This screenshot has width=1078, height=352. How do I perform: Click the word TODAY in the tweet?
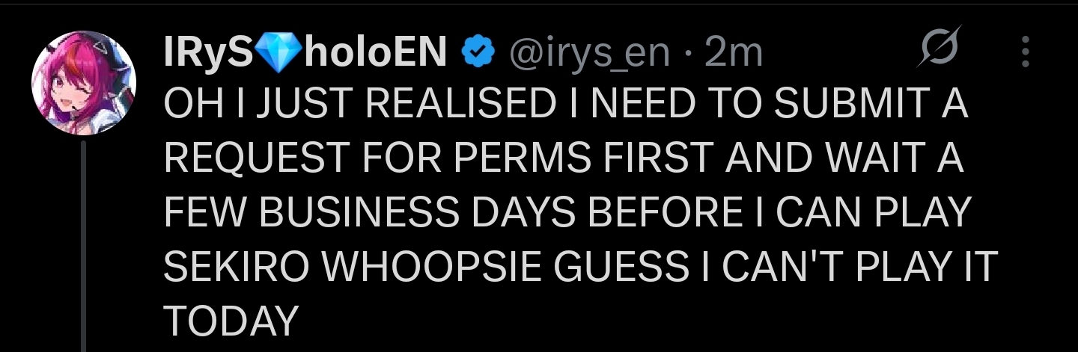[x=231, y=321]
